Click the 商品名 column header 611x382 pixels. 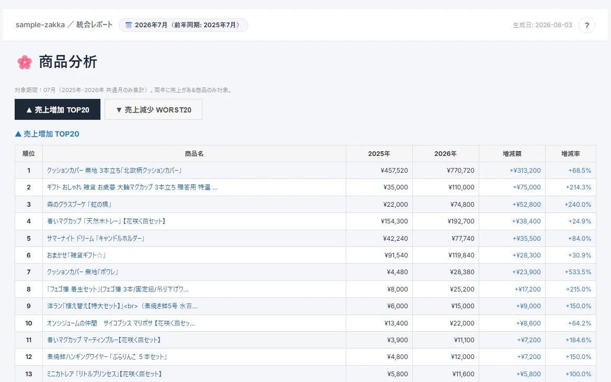coord(194,153)
